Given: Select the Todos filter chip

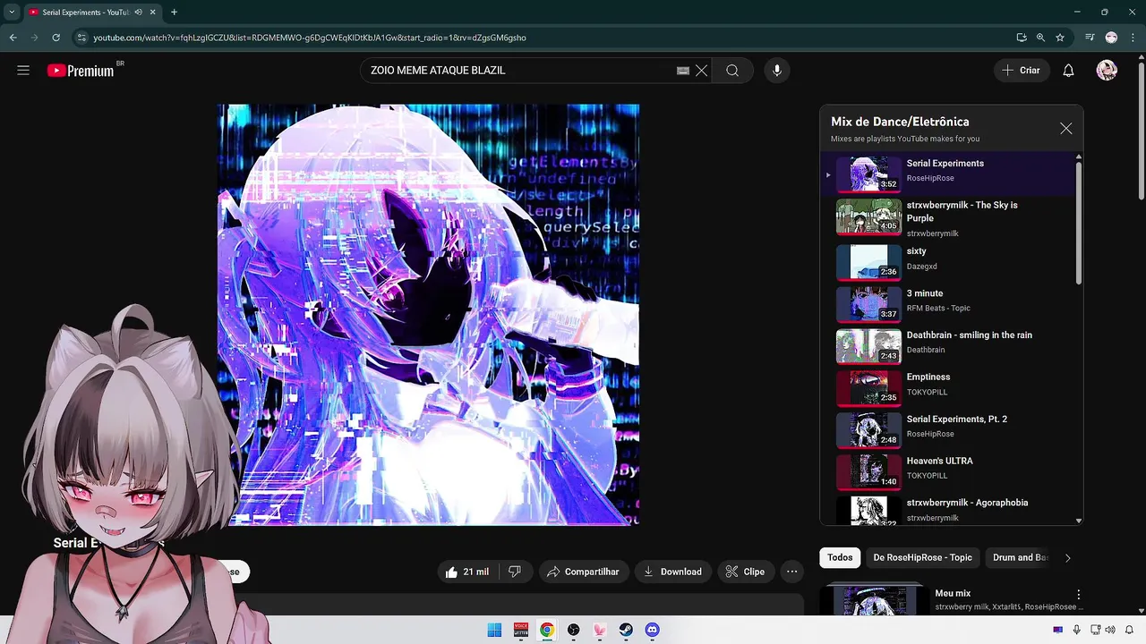Looking at the screenshot, I should pyautogui.click(x=840, y=558).
